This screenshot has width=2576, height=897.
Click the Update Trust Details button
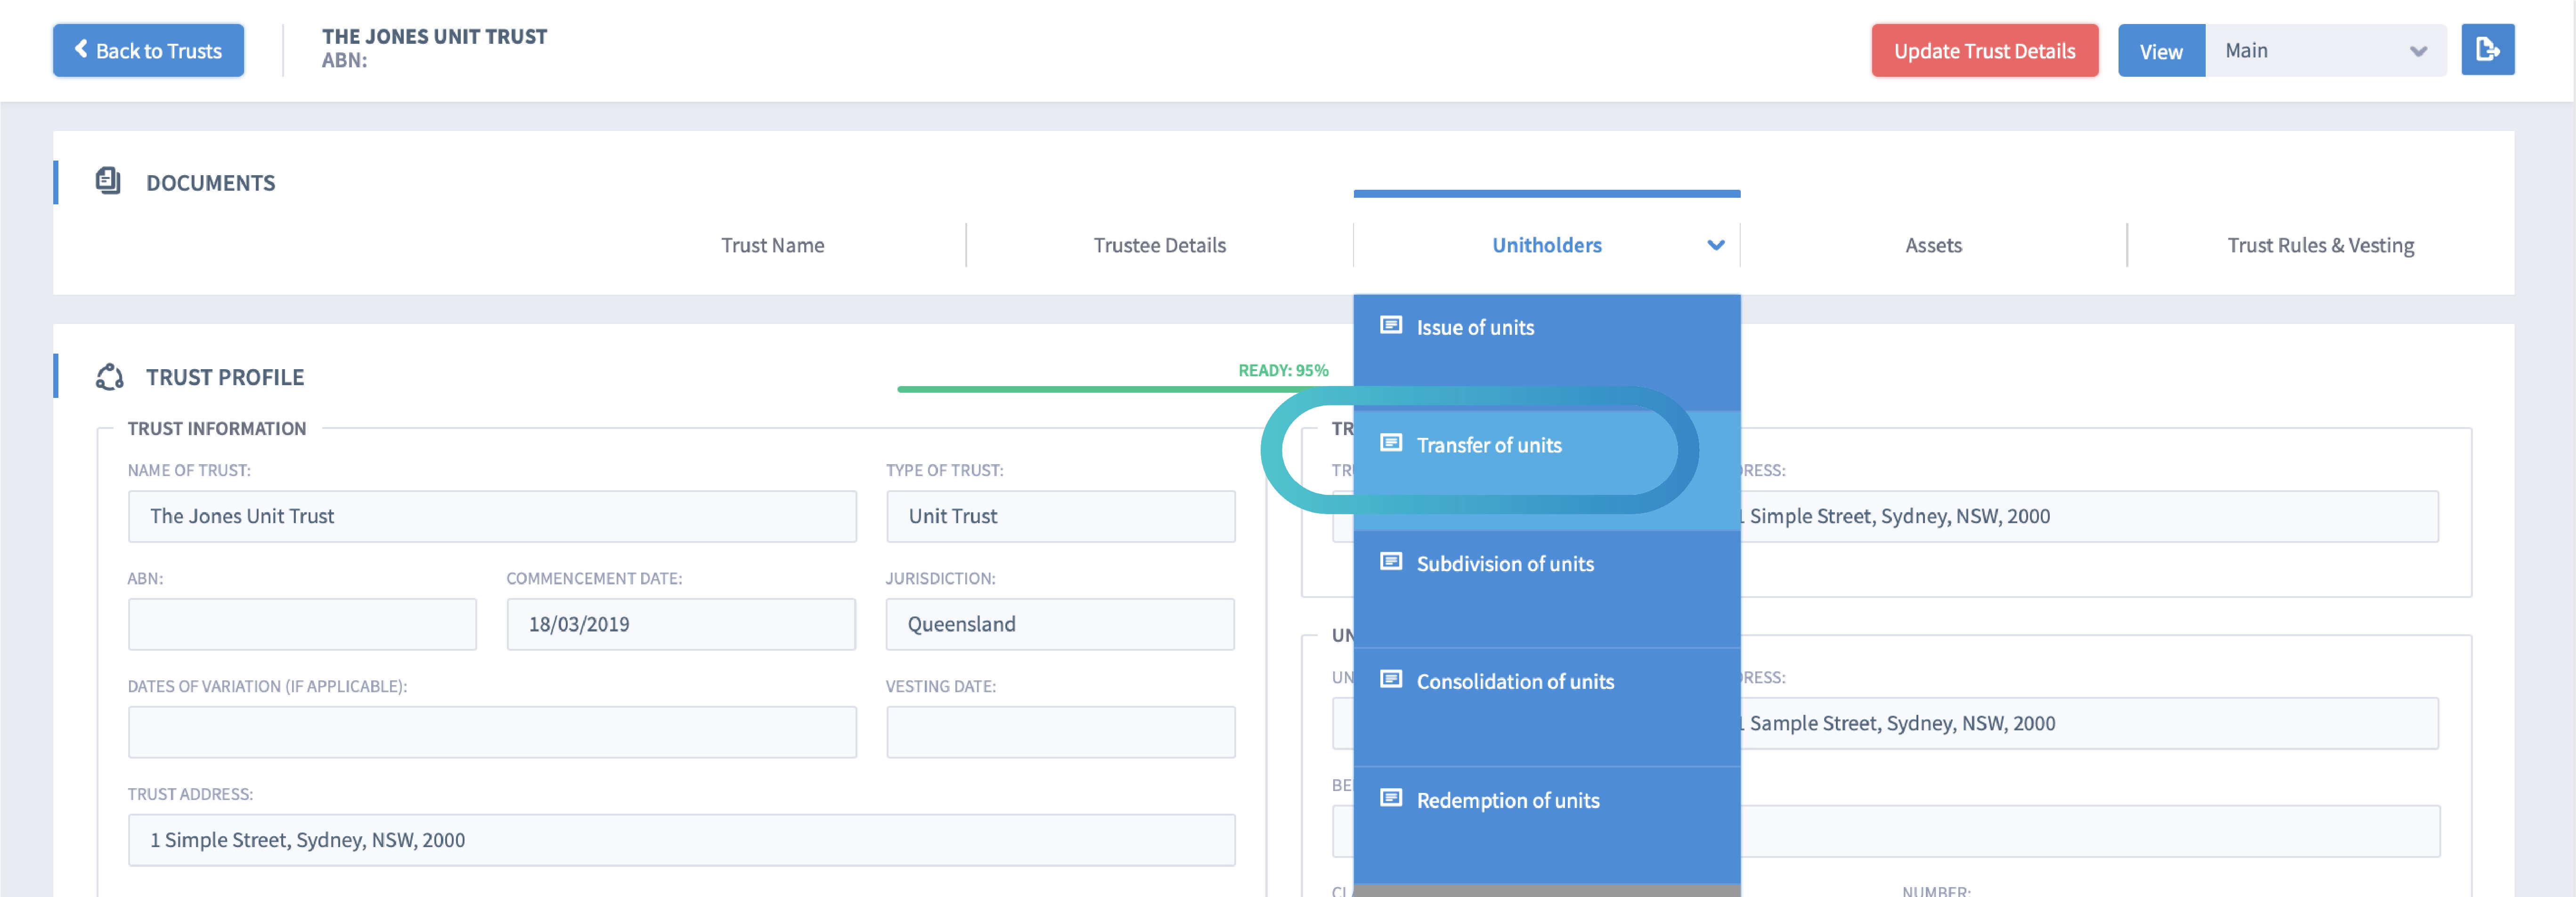click(1985, 50)
